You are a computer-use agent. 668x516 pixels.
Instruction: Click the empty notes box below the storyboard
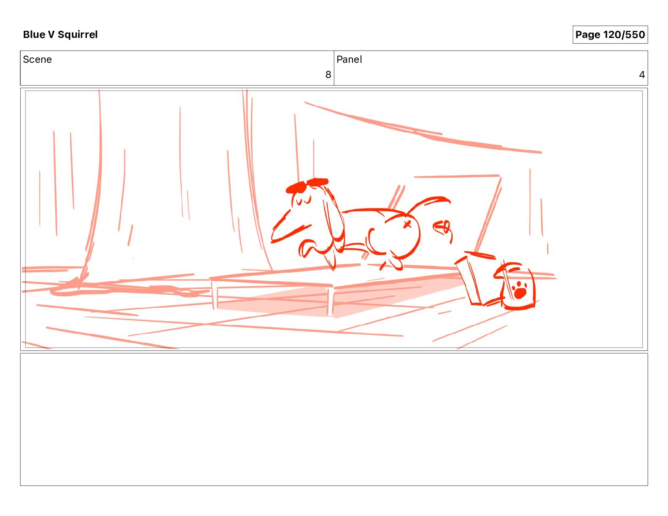pyautogui.click(x=334, y=419)
